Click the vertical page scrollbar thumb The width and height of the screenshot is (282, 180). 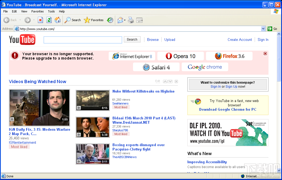tap(279, 58)
